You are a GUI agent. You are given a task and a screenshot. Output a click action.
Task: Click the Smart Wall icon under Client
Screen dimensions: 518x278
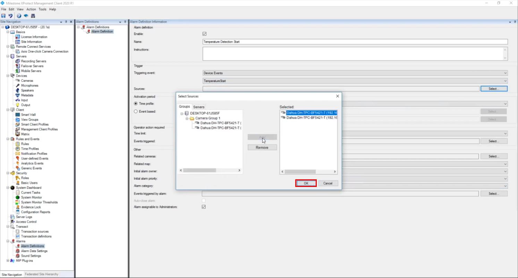tap(18, 115)
